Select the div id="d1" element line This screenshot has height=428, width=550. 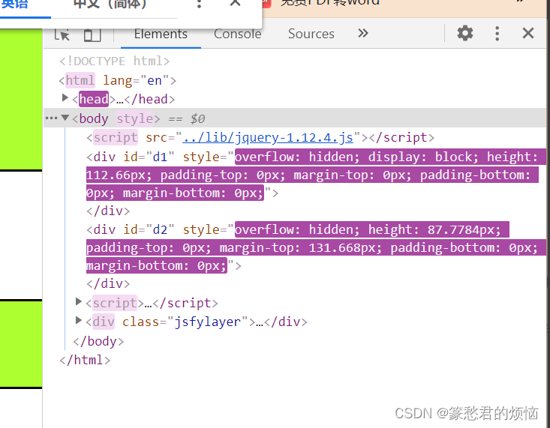(316, 175)
